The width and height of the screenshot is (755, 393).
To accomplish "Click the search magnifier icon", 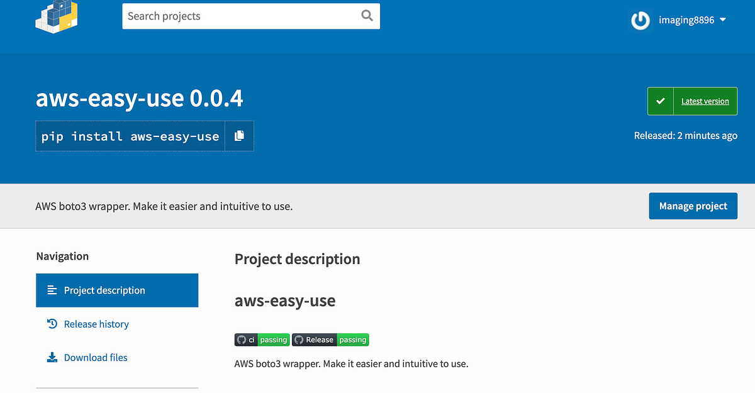I will 367,15.
